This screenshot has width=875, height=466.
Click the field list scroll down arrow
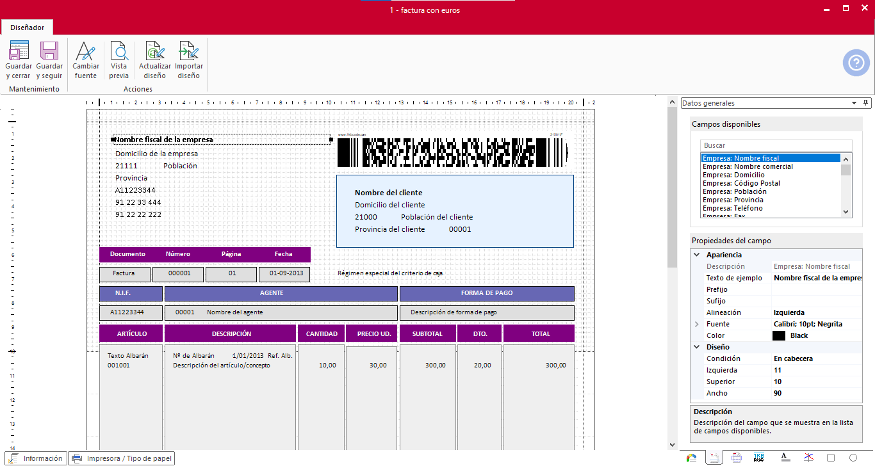coord(846,212)
